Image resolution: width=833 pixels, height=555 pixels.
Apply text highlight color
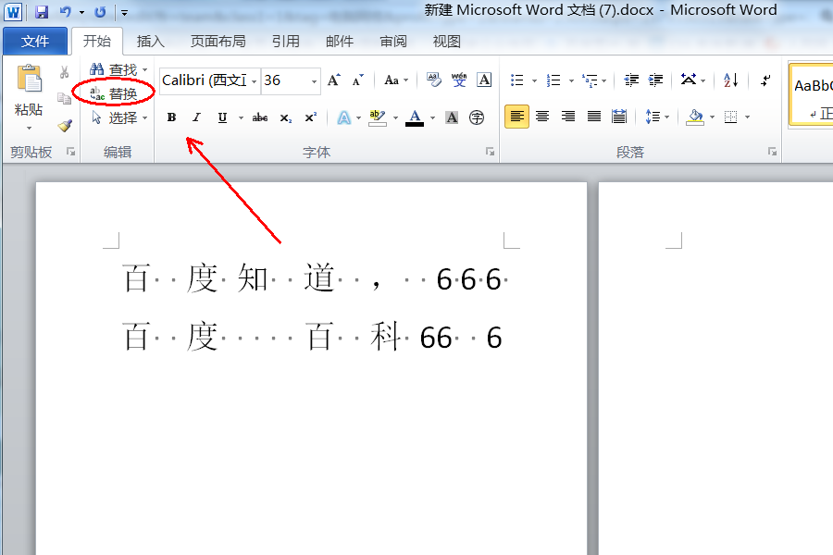[378, 117]
